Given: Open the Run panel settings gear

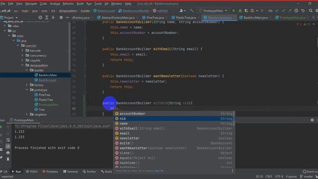Looking at the screenshot, I should [x=312, y=120].
